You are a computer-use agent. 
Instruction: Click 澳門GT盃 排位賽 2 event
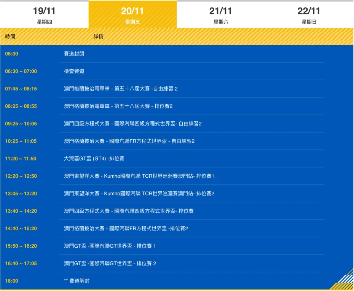110,264
